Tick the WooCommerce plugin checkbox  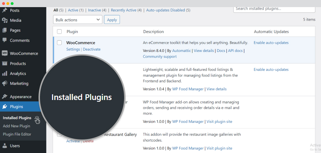click(59, 43)
